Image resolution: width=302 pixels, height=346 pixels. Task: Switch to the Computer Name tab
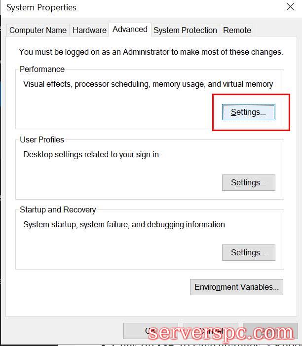coord(38,30)
